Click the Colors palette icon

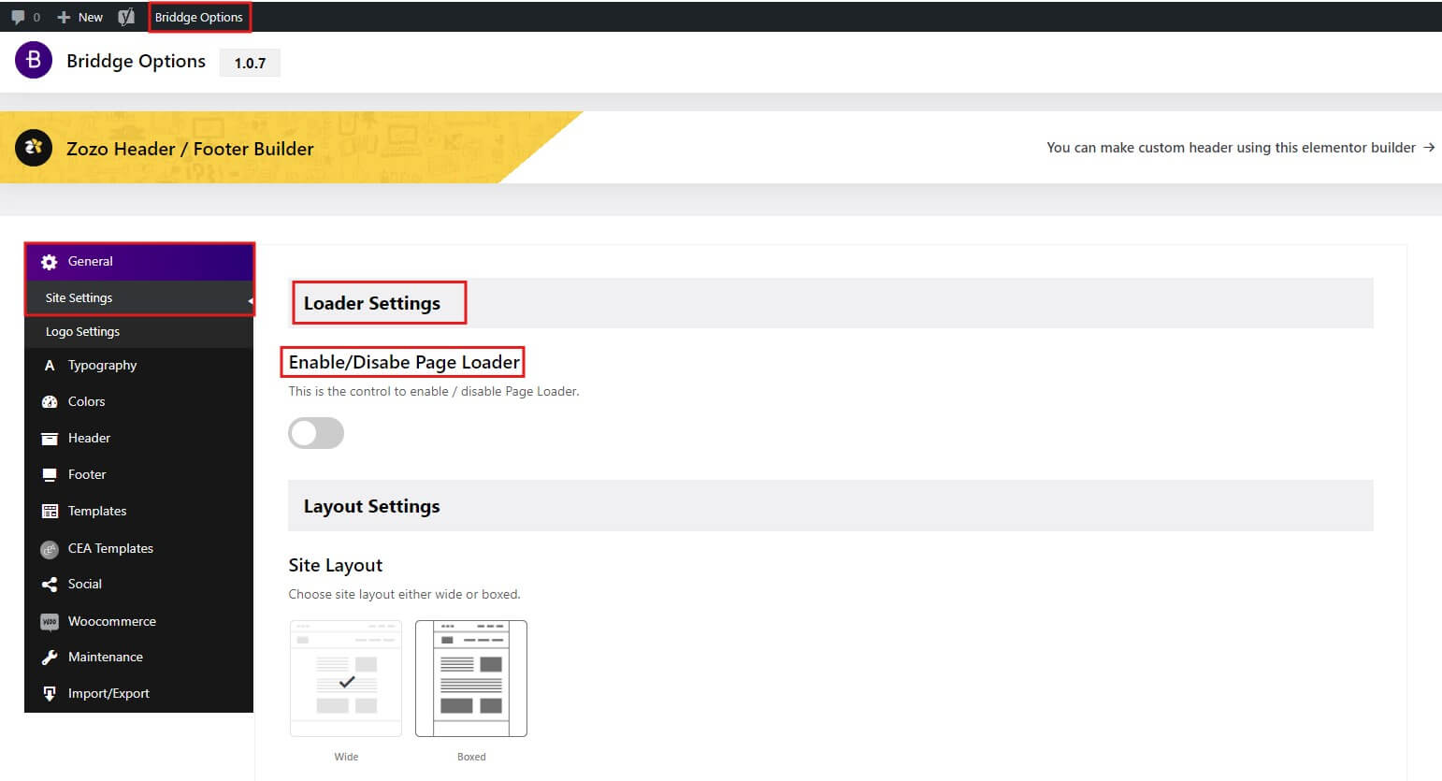pyautogui.click(x=50, y=402)
